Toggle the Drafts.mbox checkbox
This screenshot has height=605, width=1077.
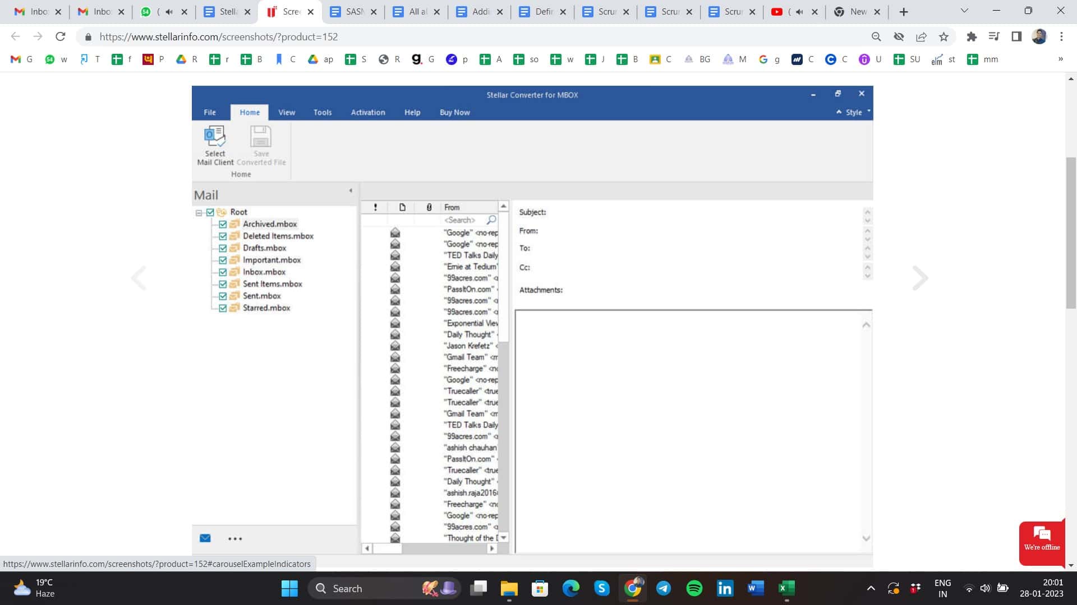point(223,248)
